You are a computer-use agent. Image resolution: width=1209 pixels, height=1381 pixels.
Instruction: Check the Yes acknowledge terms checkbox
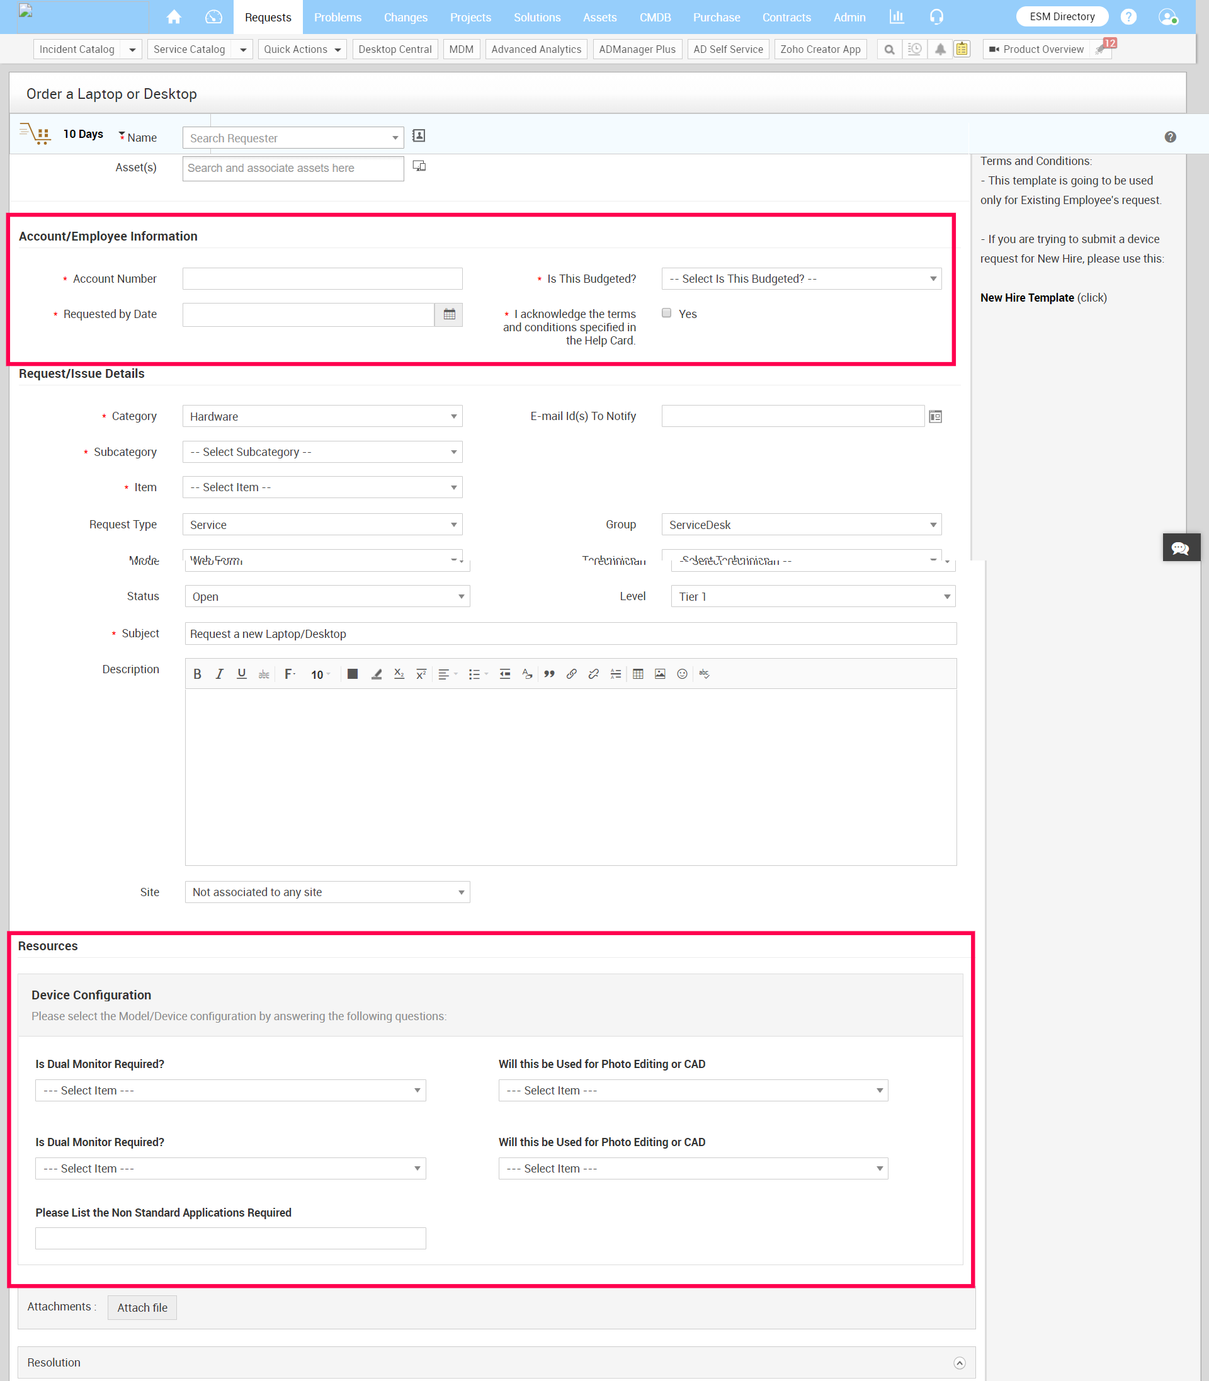pos(667,313)
